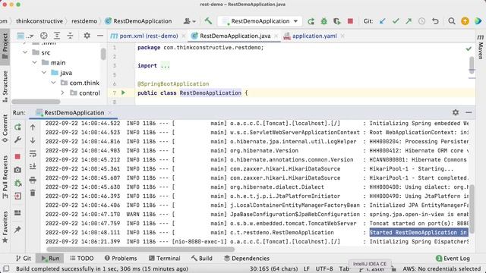The width and height of the screenshot is (486, 273).
Task: Toggle the Structure tool window
Action: [x=5, y=86]
